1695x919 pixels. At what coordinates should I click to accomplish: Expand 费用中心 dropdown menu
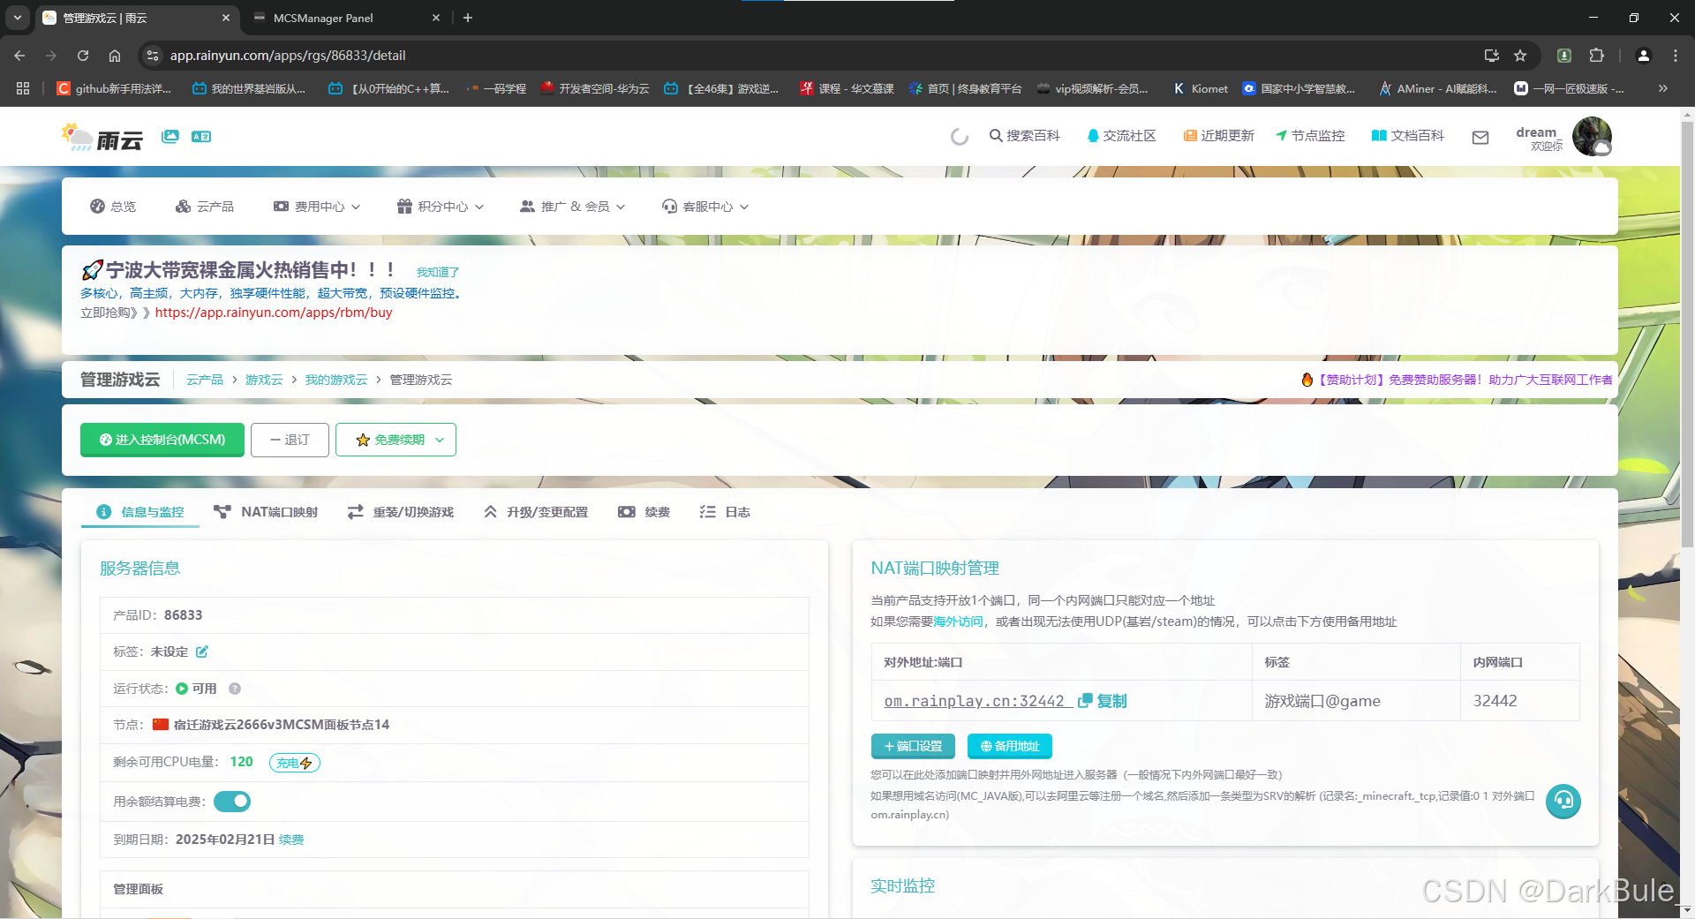(317, 206)
